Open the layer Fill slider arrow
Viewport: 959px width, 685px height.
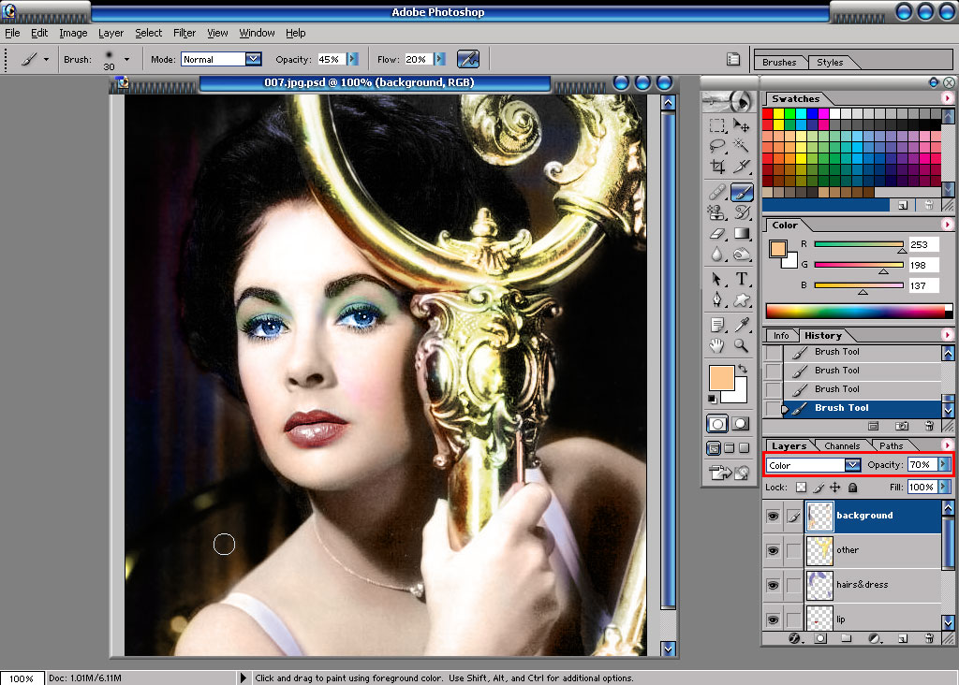pos(944,487)
